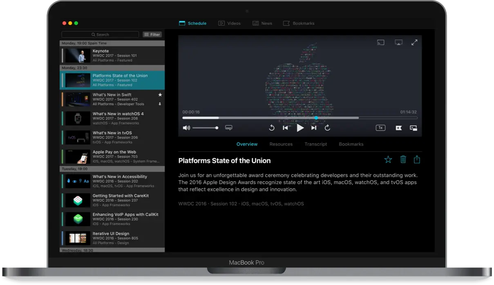Open the News tab

click(262, 23)
